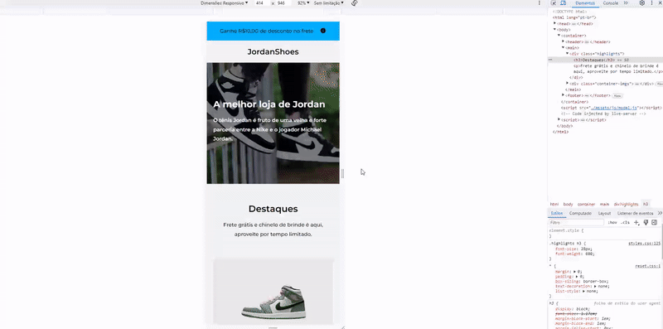Select the html lang pt-br row
This screenshot has height=329, width=663.
[574, 17]
